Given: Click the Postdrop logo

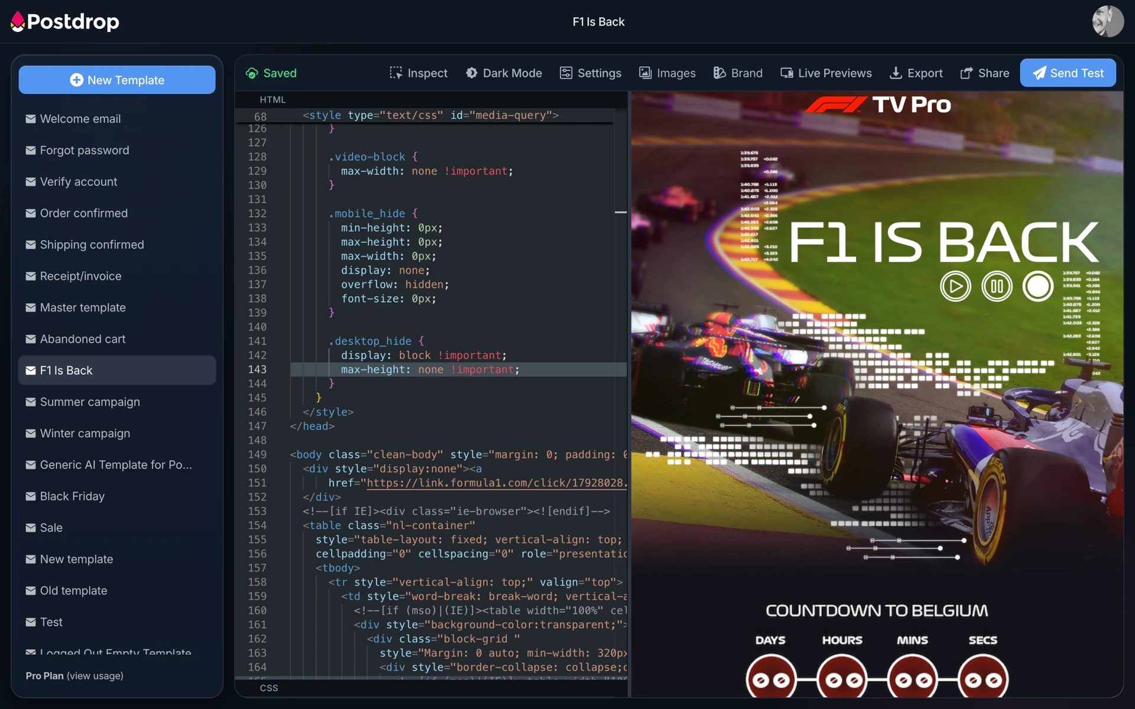Looking at the screenshot, I should [65, 22].
